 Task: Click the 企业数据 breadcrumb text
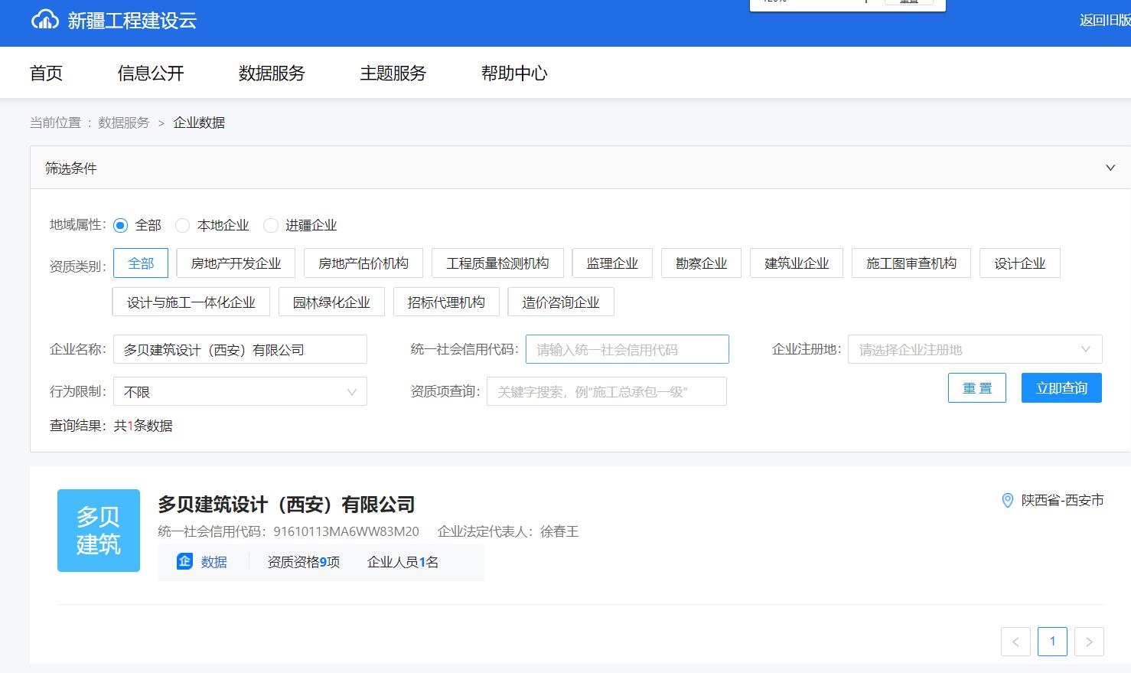tap(199, 123)
